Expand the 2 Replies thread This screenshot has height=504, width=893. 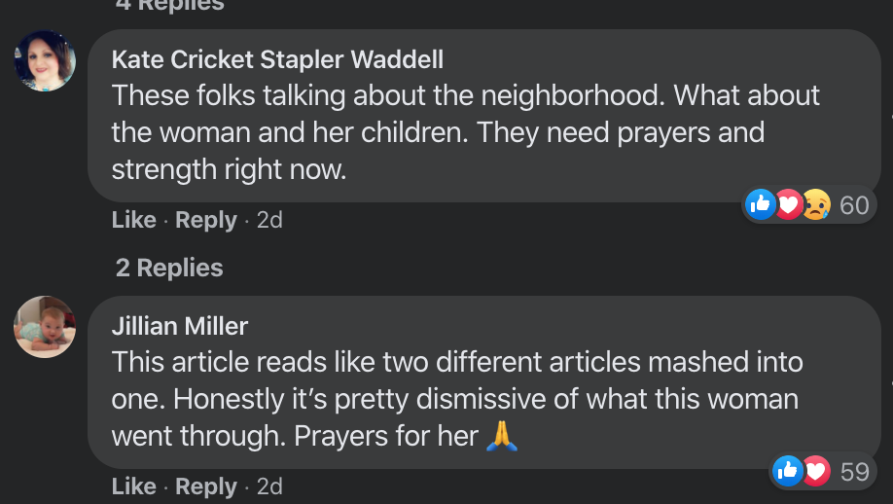(169, 268)
